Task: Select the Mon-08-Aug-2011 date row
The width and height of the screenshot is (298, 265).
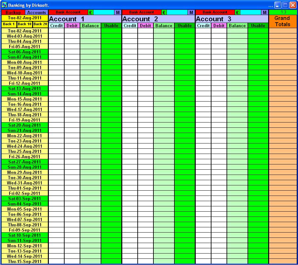Action: (25, 62)
